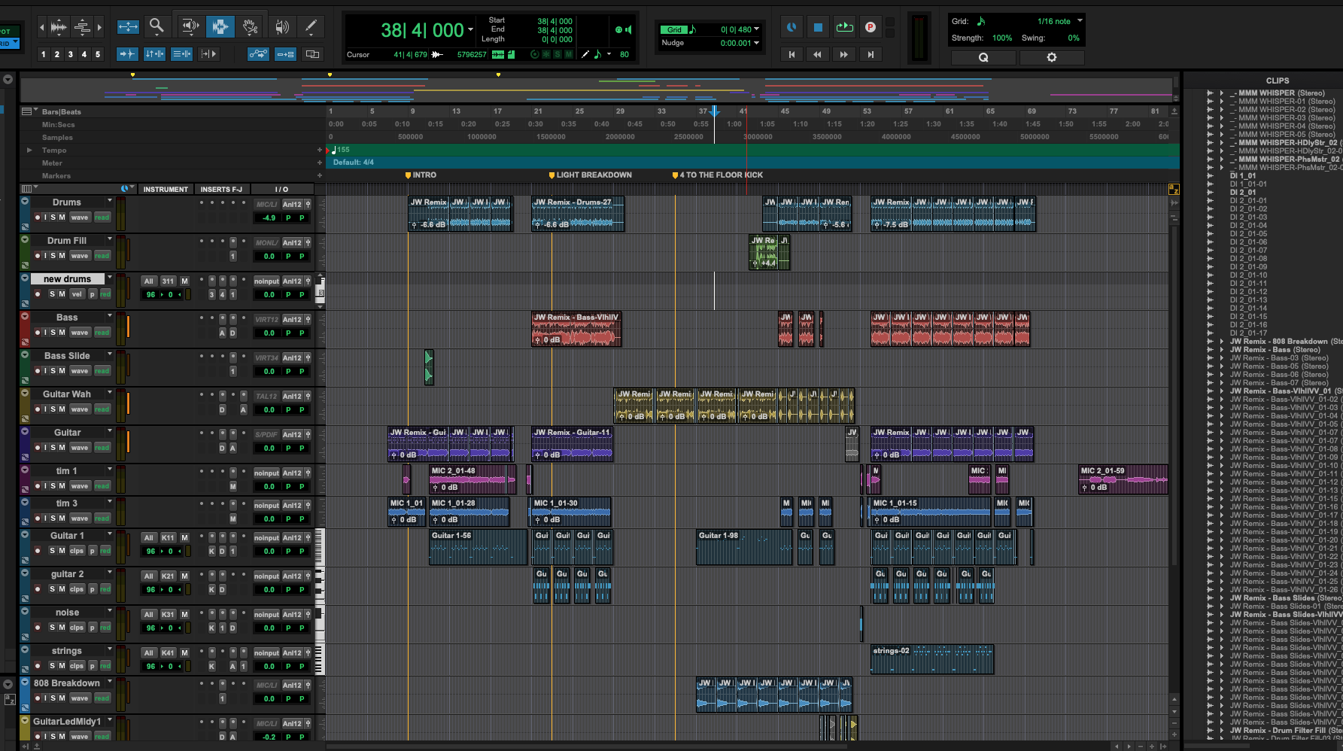Open the quantize 1/16 note grid dropdown
The width and height of the screenshot is (1343, 751).
[1080, 21]
